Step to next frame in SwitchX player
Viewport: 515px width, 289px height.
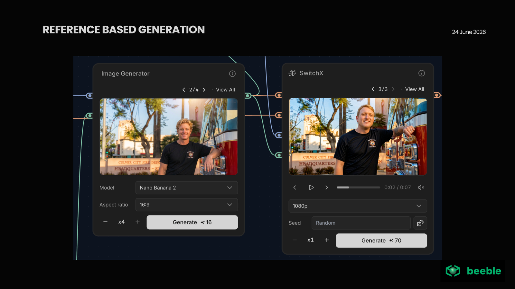327,188
